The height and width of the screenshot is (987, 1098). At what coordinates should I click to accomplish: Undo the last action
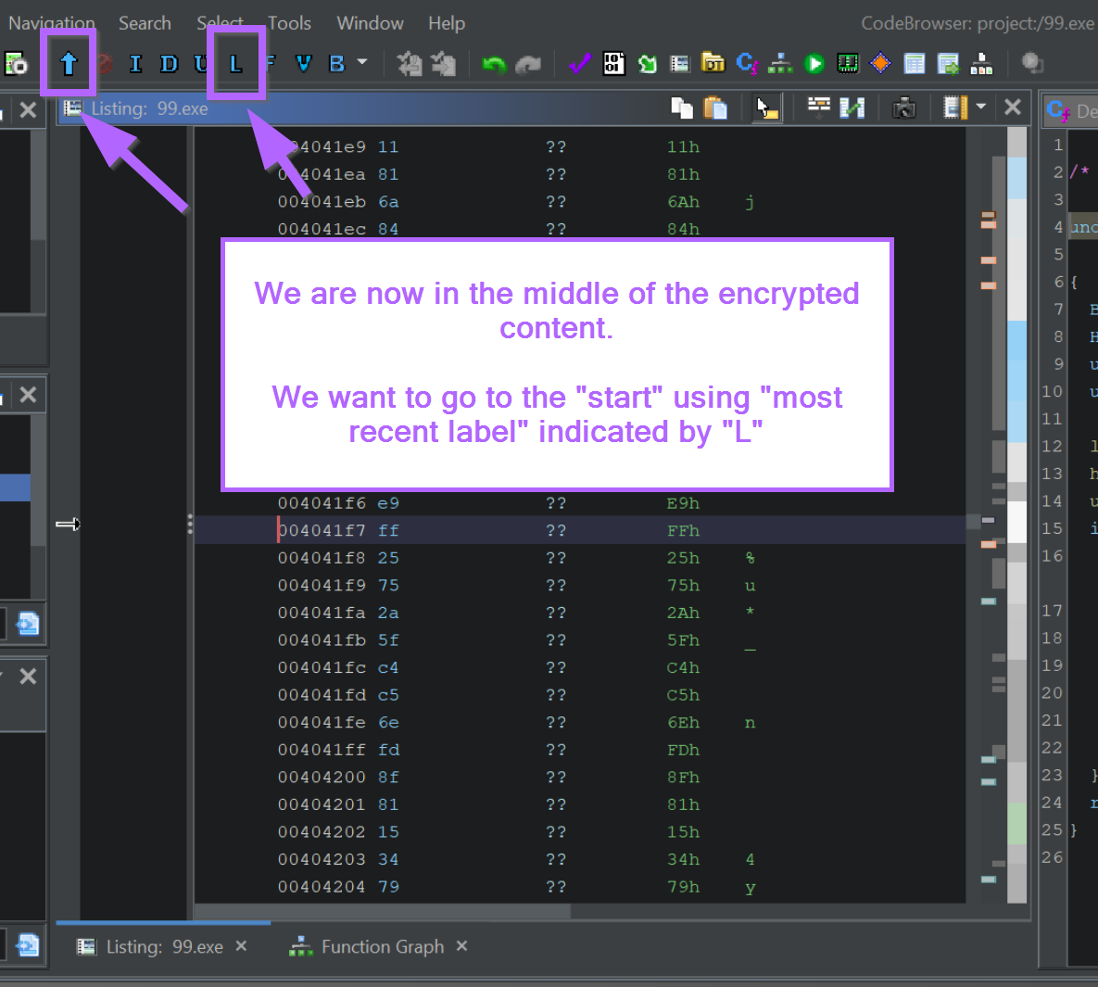(493, 63)
